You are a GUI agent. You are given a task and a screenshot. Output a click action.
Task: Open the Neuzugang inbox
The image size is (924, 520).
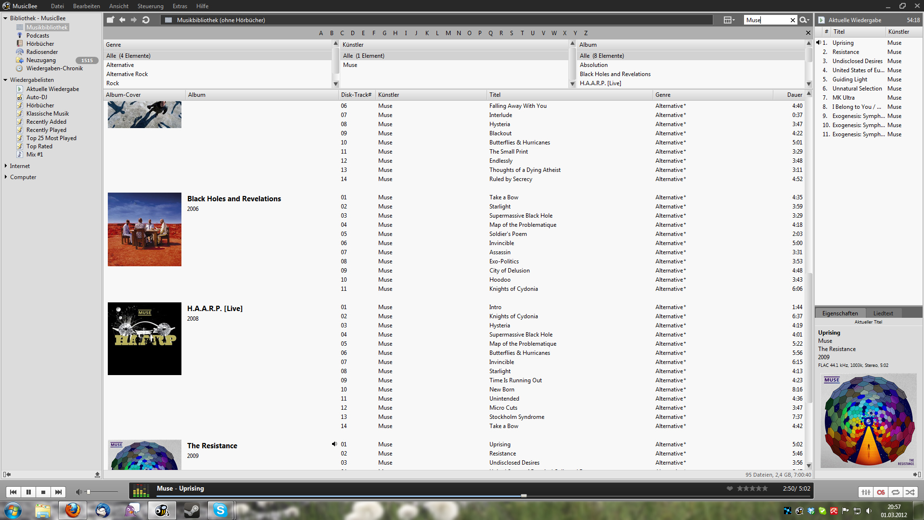(41, 60)
